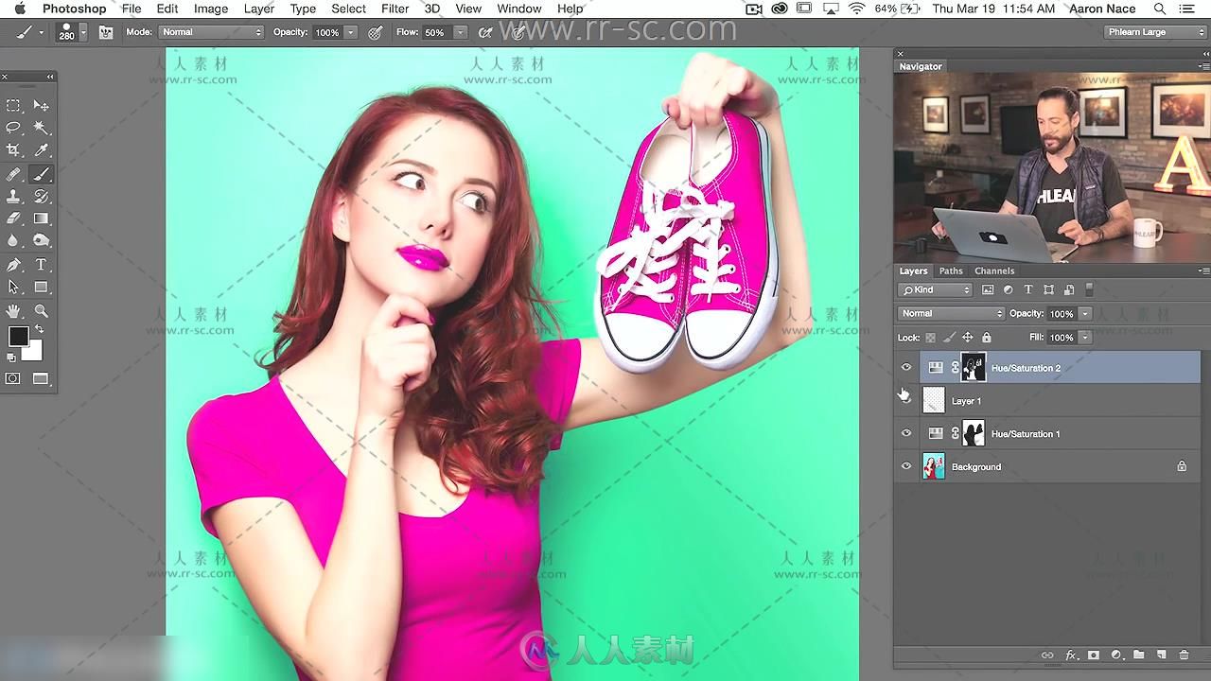Select the History Brush tool

[x=41, y=197]
